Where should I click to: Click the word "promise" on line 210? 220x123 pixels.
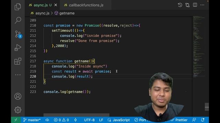click(x=63, y=26)
